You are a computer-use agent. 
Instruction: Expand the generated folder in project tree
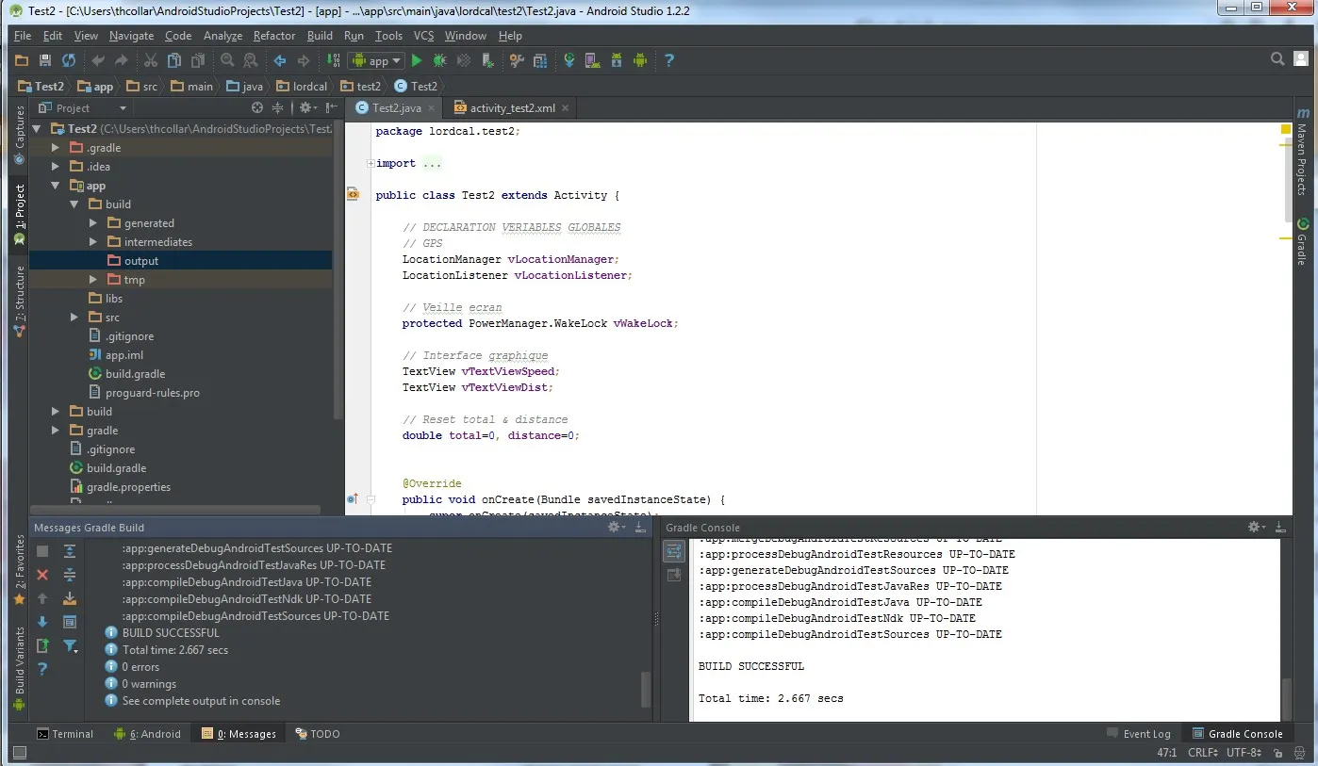pos(93,223)
